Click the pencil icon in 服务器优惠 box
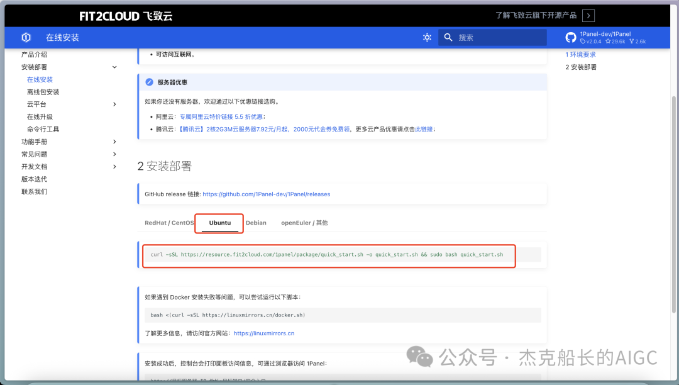Image resolution: width=679 pixels, height=385 pixels. click(150, 82)
